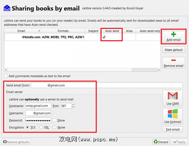Select None encryption radio button

pyautogui.click(x=54, y=127)
